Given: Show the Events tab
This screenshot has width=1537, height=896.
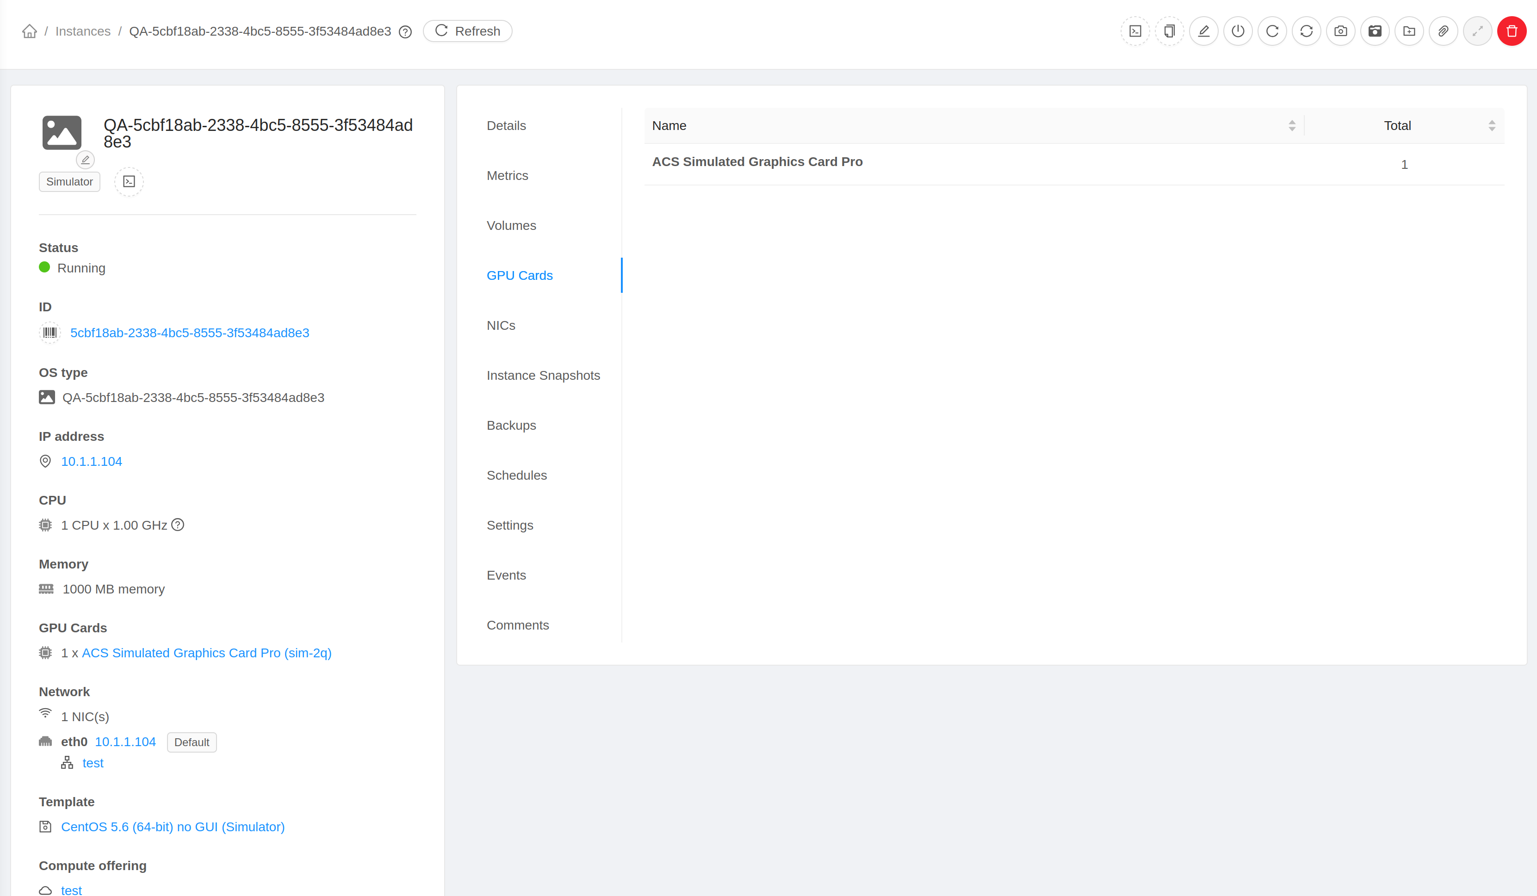Looking at the screenshot, I should (x=506, y=576).
